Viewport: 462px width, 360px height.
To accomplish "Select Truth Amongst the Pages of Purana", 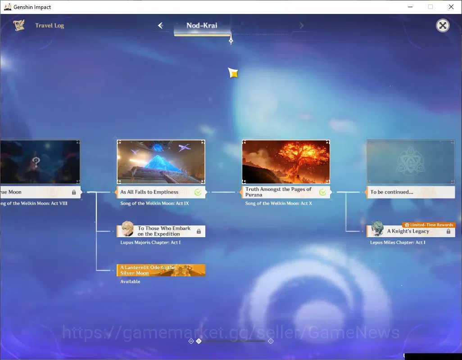I will coord(286,192).
